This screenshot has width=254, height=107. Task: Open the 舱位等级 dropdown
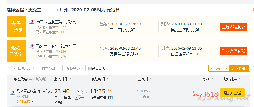74,68
